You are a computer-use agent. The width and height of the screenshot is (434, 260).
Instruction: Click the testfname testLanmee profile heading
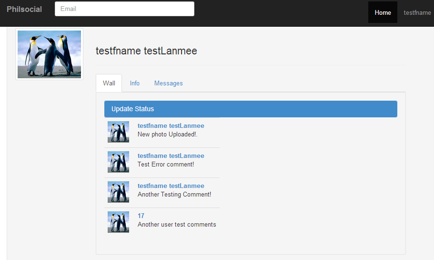(146, 51)
